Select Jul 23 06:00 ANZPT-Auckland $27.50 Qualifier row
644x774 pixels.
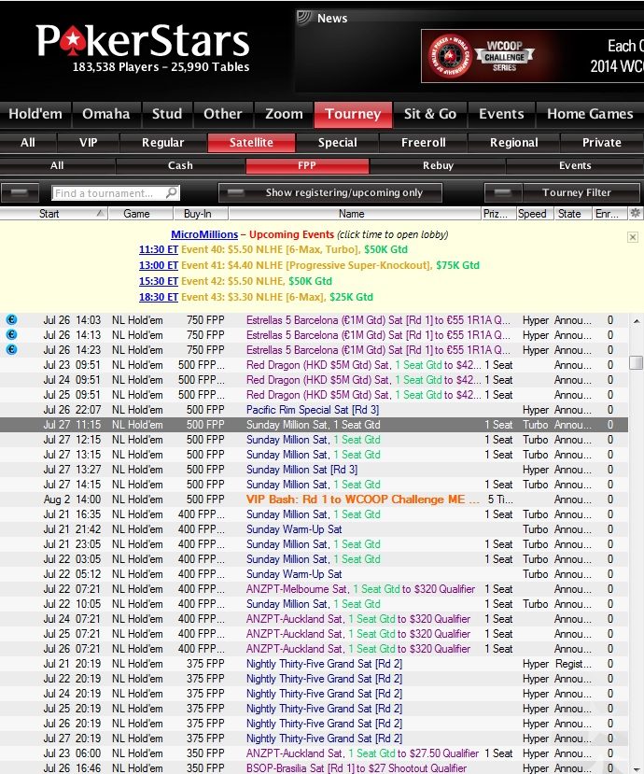click(x=314, y=753)
